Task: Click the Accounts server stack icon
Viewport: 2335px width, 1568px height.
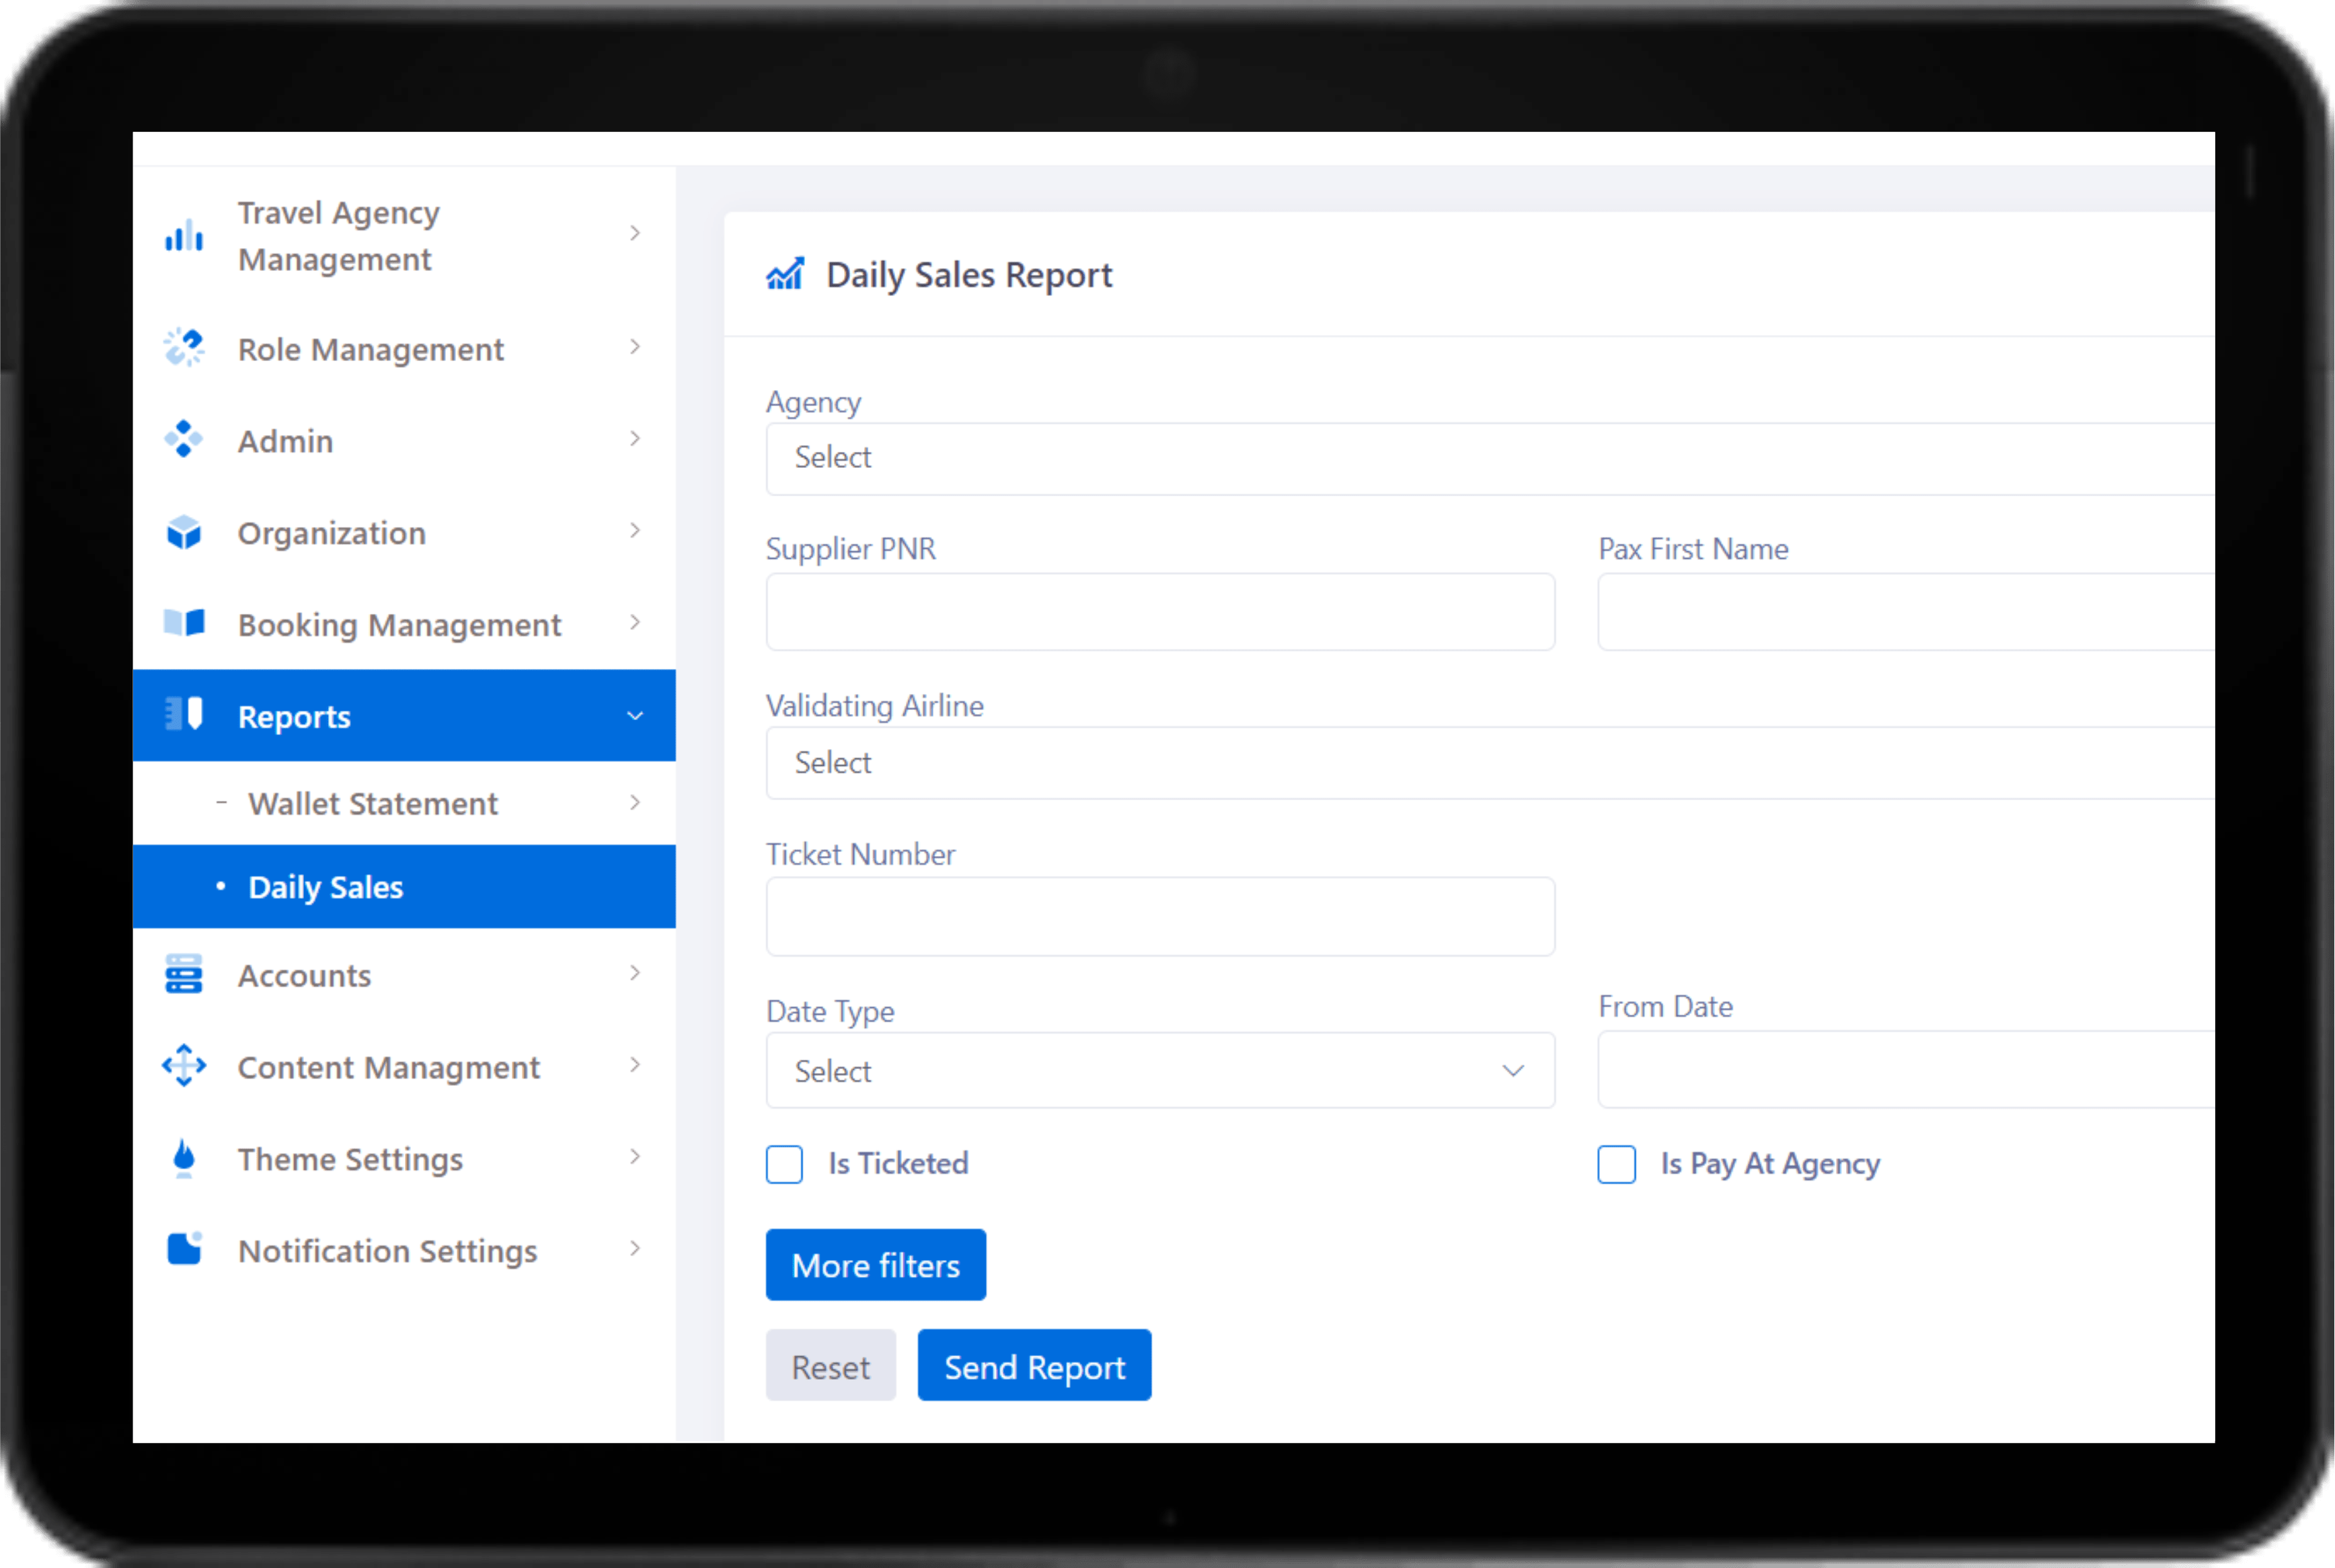Action: tap(184, 974)
